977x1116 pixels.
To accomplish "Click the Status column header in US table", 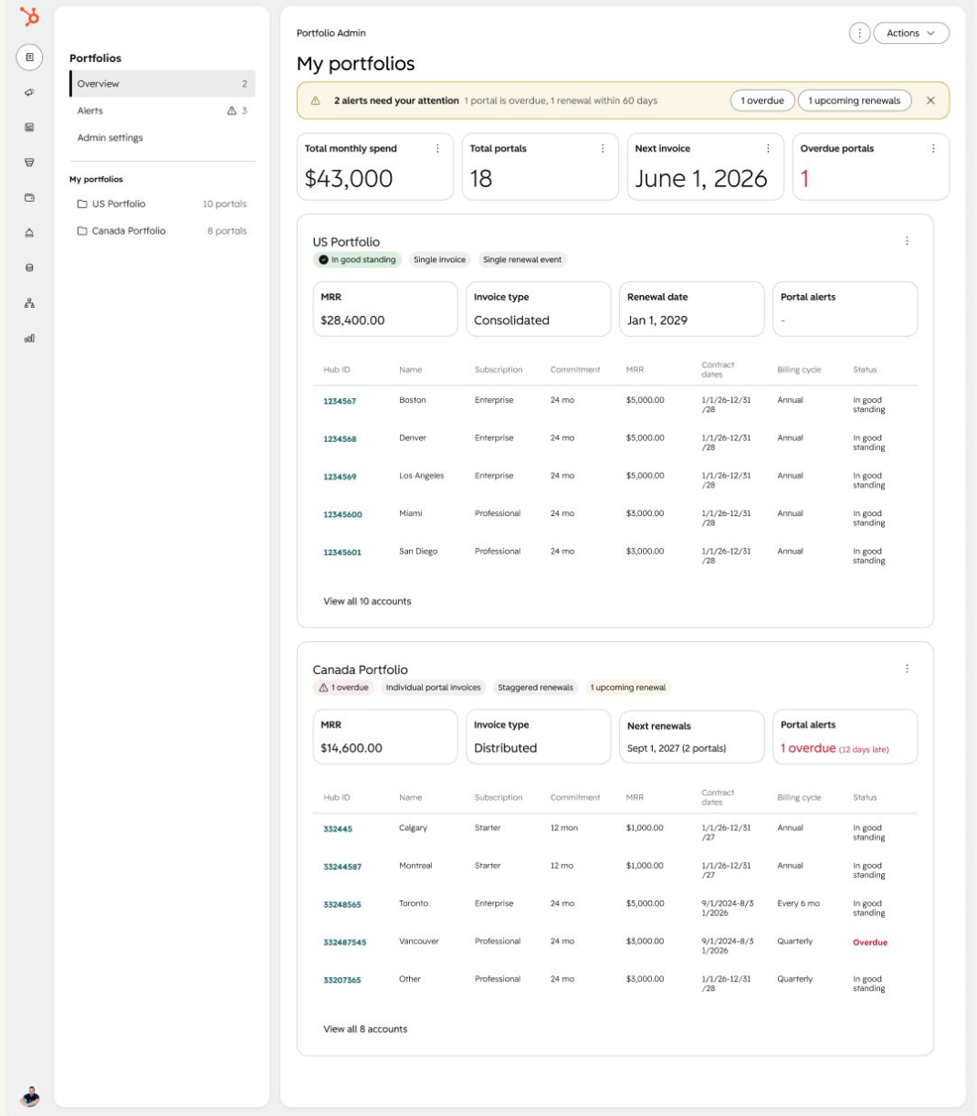I will pos(865,370).
